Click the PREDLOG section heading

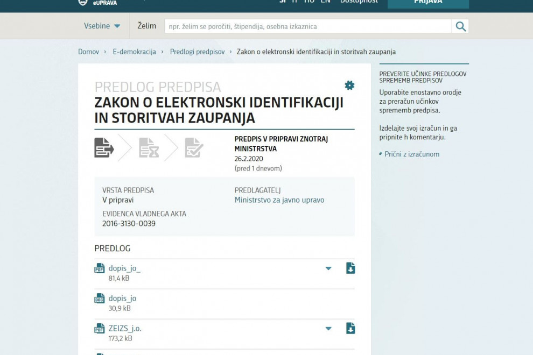[113, 248]
